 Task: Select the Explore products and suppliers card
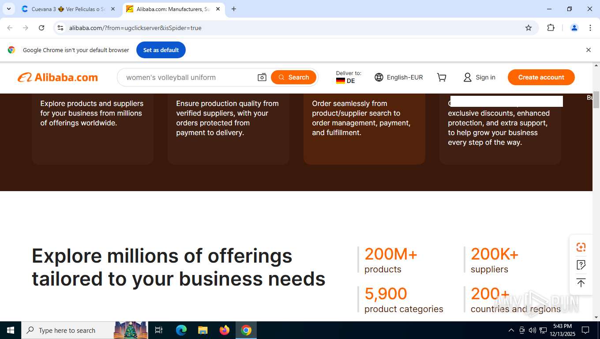coord(93,129)
